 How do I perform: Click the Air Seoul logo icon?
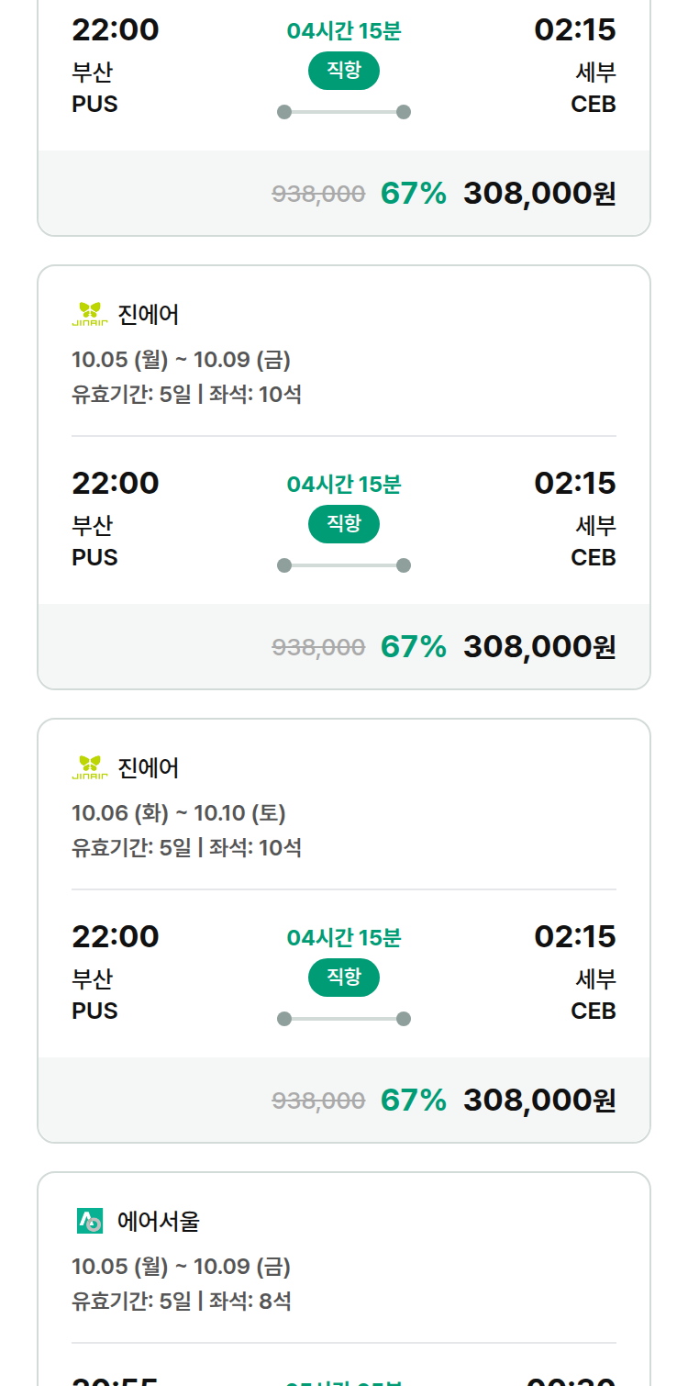90,1221
